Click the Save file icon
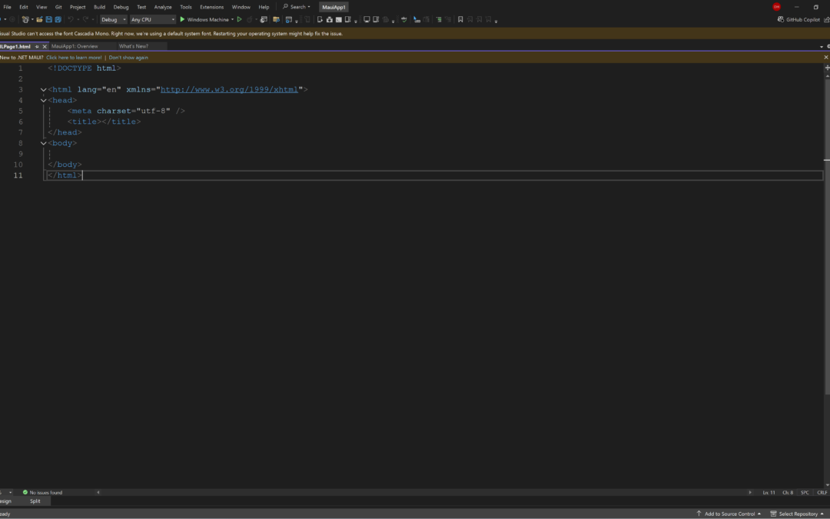This screenshot has height=519, width=830. tap(49, 19)
